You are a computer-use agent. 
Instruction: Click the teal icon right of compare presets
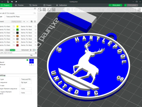click(36, 50)
